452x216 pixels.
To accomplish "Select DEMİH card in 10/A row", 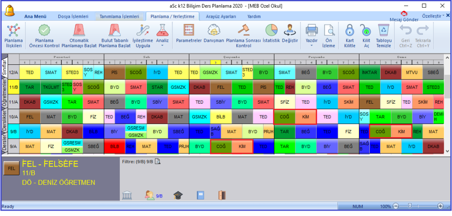I will tap(438, 117).
